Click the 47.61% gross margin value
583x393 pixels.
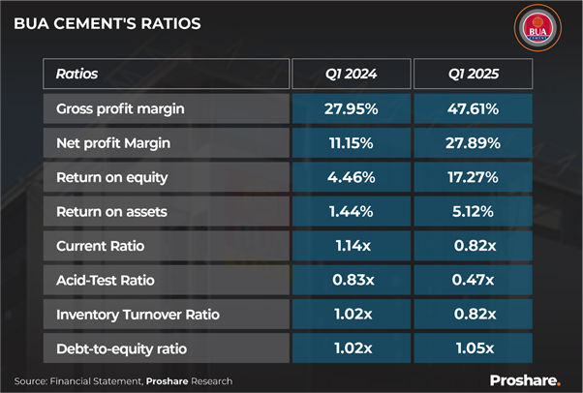[473, 109]
